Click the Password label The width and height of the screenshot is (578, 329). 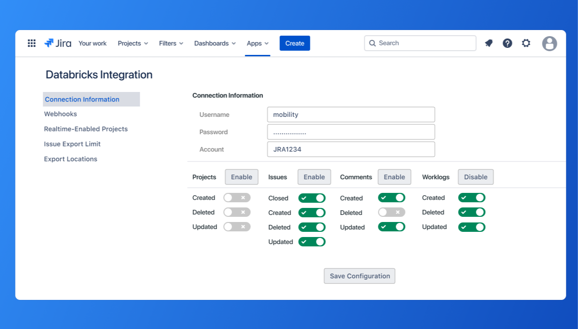click(x=213, y=132)
